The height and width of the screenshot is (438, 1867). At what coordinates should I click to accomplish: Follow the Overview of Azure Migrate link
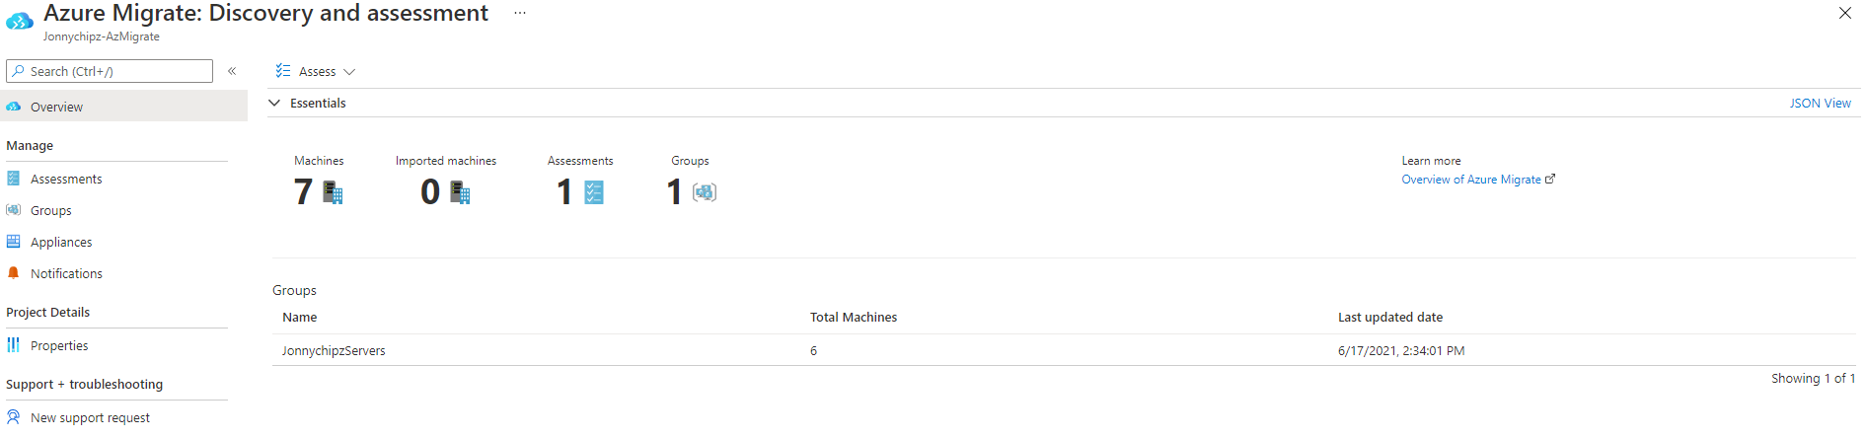pyautogui.click(x=1471, y=180)
